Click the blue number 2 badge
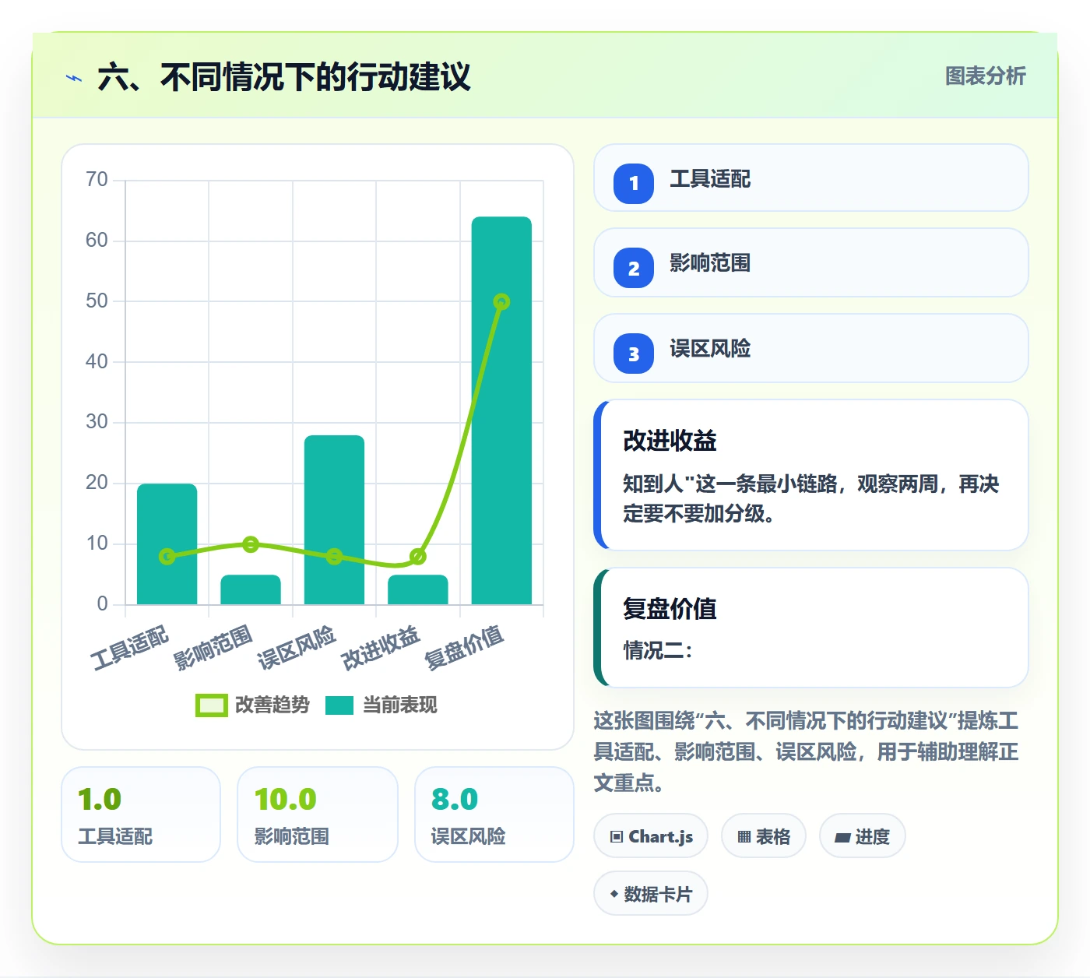Screen dimensions: 1090x978 (634, 268)
